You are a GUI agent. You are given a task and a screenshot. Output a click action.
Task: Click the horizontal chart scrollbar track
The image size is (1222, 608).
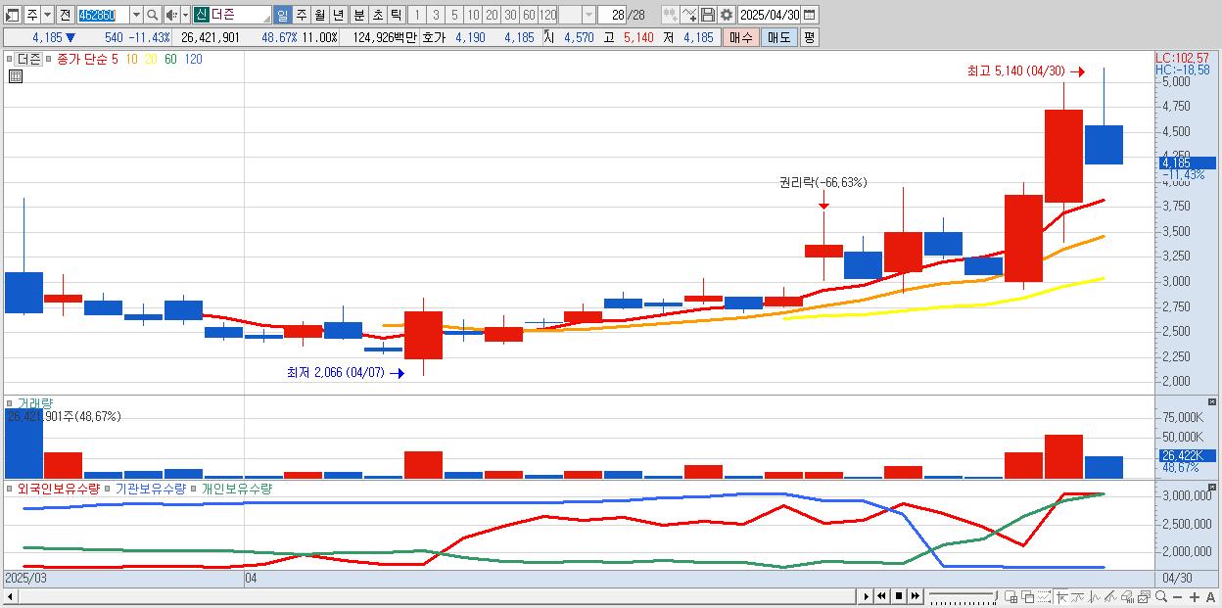pos(436,596)
